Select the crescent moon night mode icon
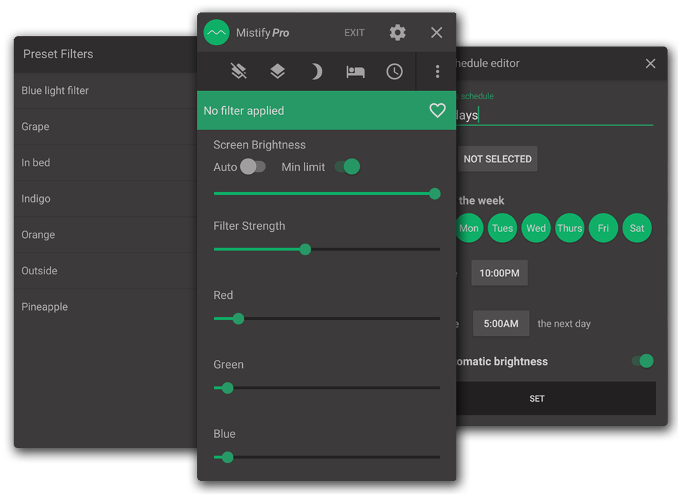Screen dimensions: 678x494 (316, 71)
